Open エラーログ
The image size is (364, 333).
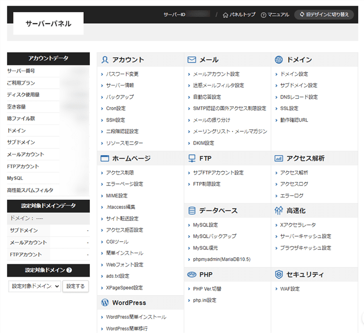[292, 196]
